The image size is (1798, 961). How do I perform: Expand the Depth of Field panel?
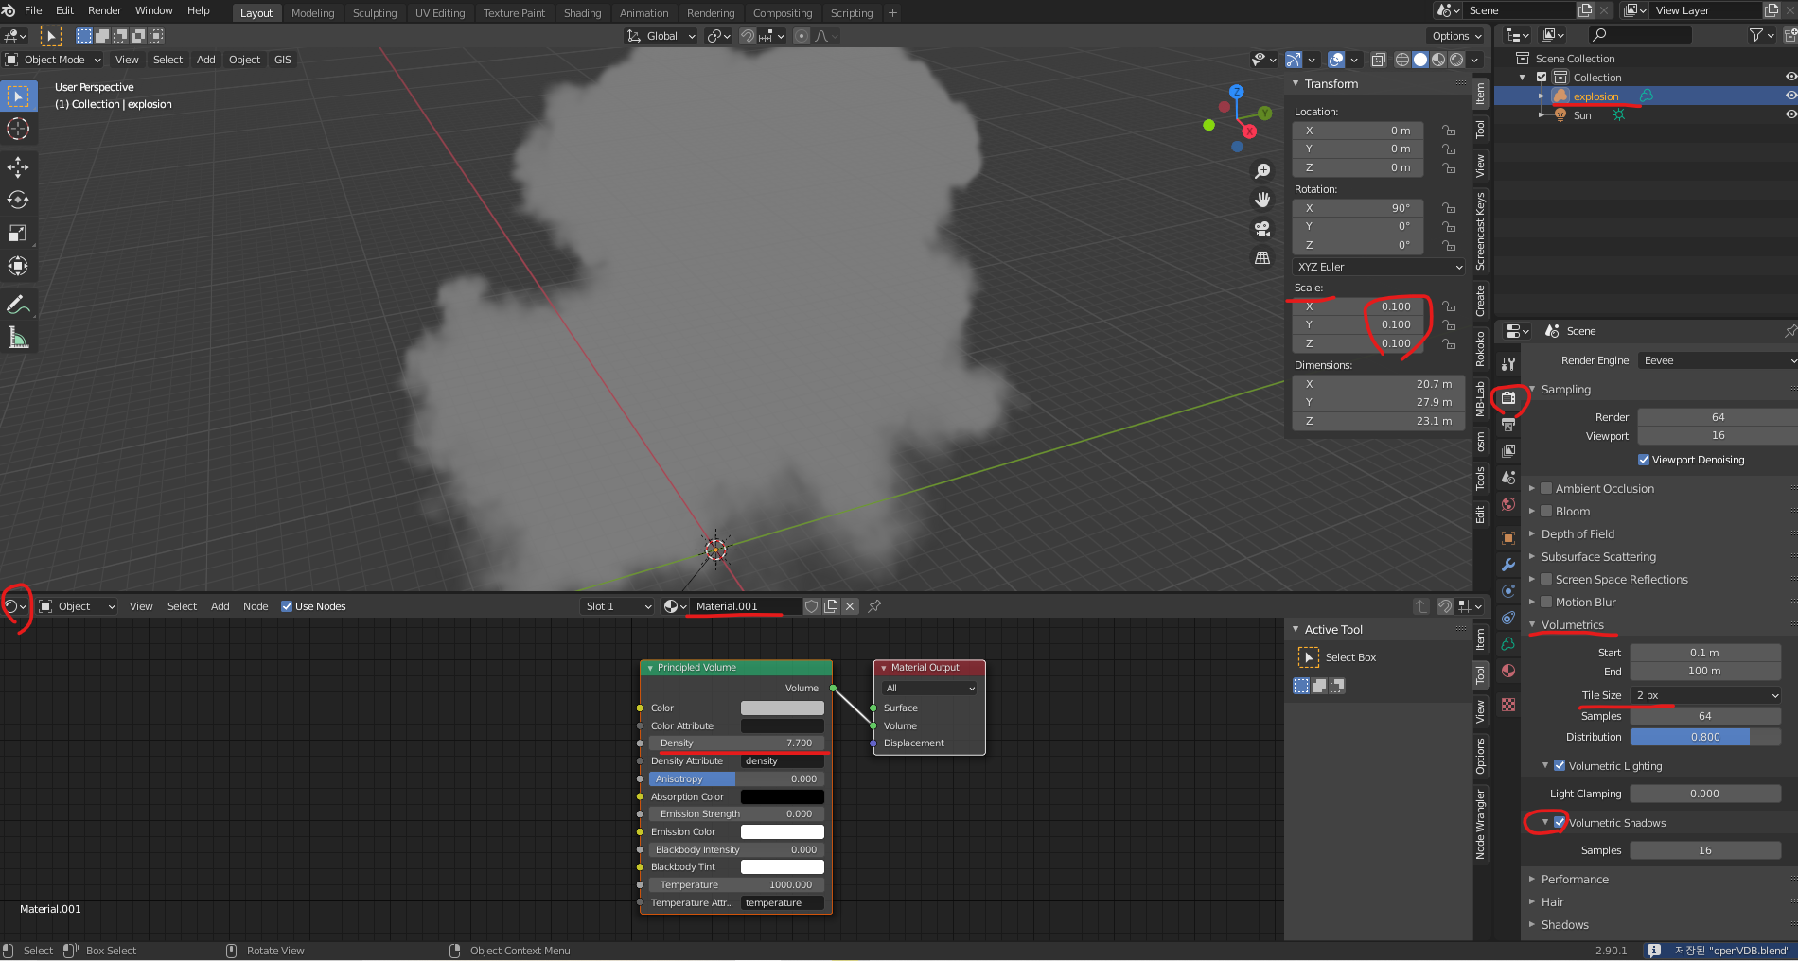click(1577, 534)
